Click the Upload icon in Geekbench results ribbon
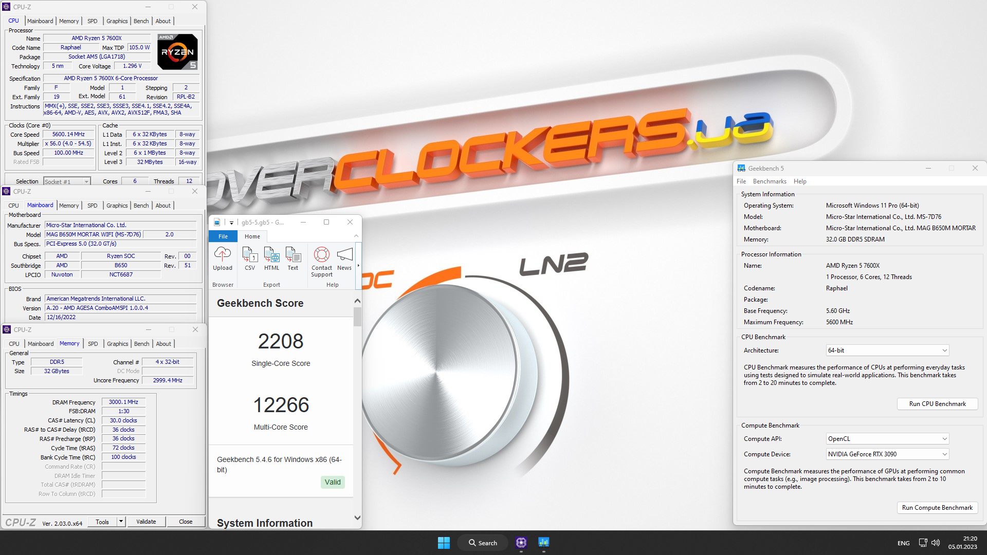Viewport: 987px width, 555px height. click(222, 254)
